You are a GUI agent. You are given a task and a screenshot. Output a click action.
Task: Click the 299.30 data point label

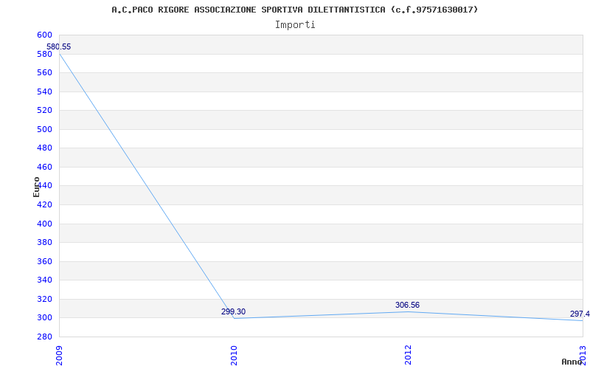point(233,311)
